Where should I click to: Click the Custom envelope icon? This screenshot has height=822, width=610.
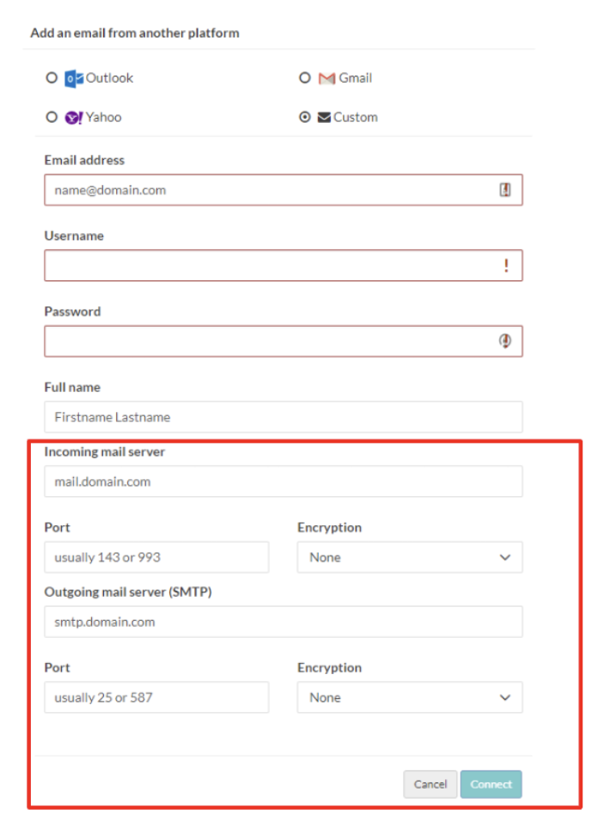pos(324,118)
